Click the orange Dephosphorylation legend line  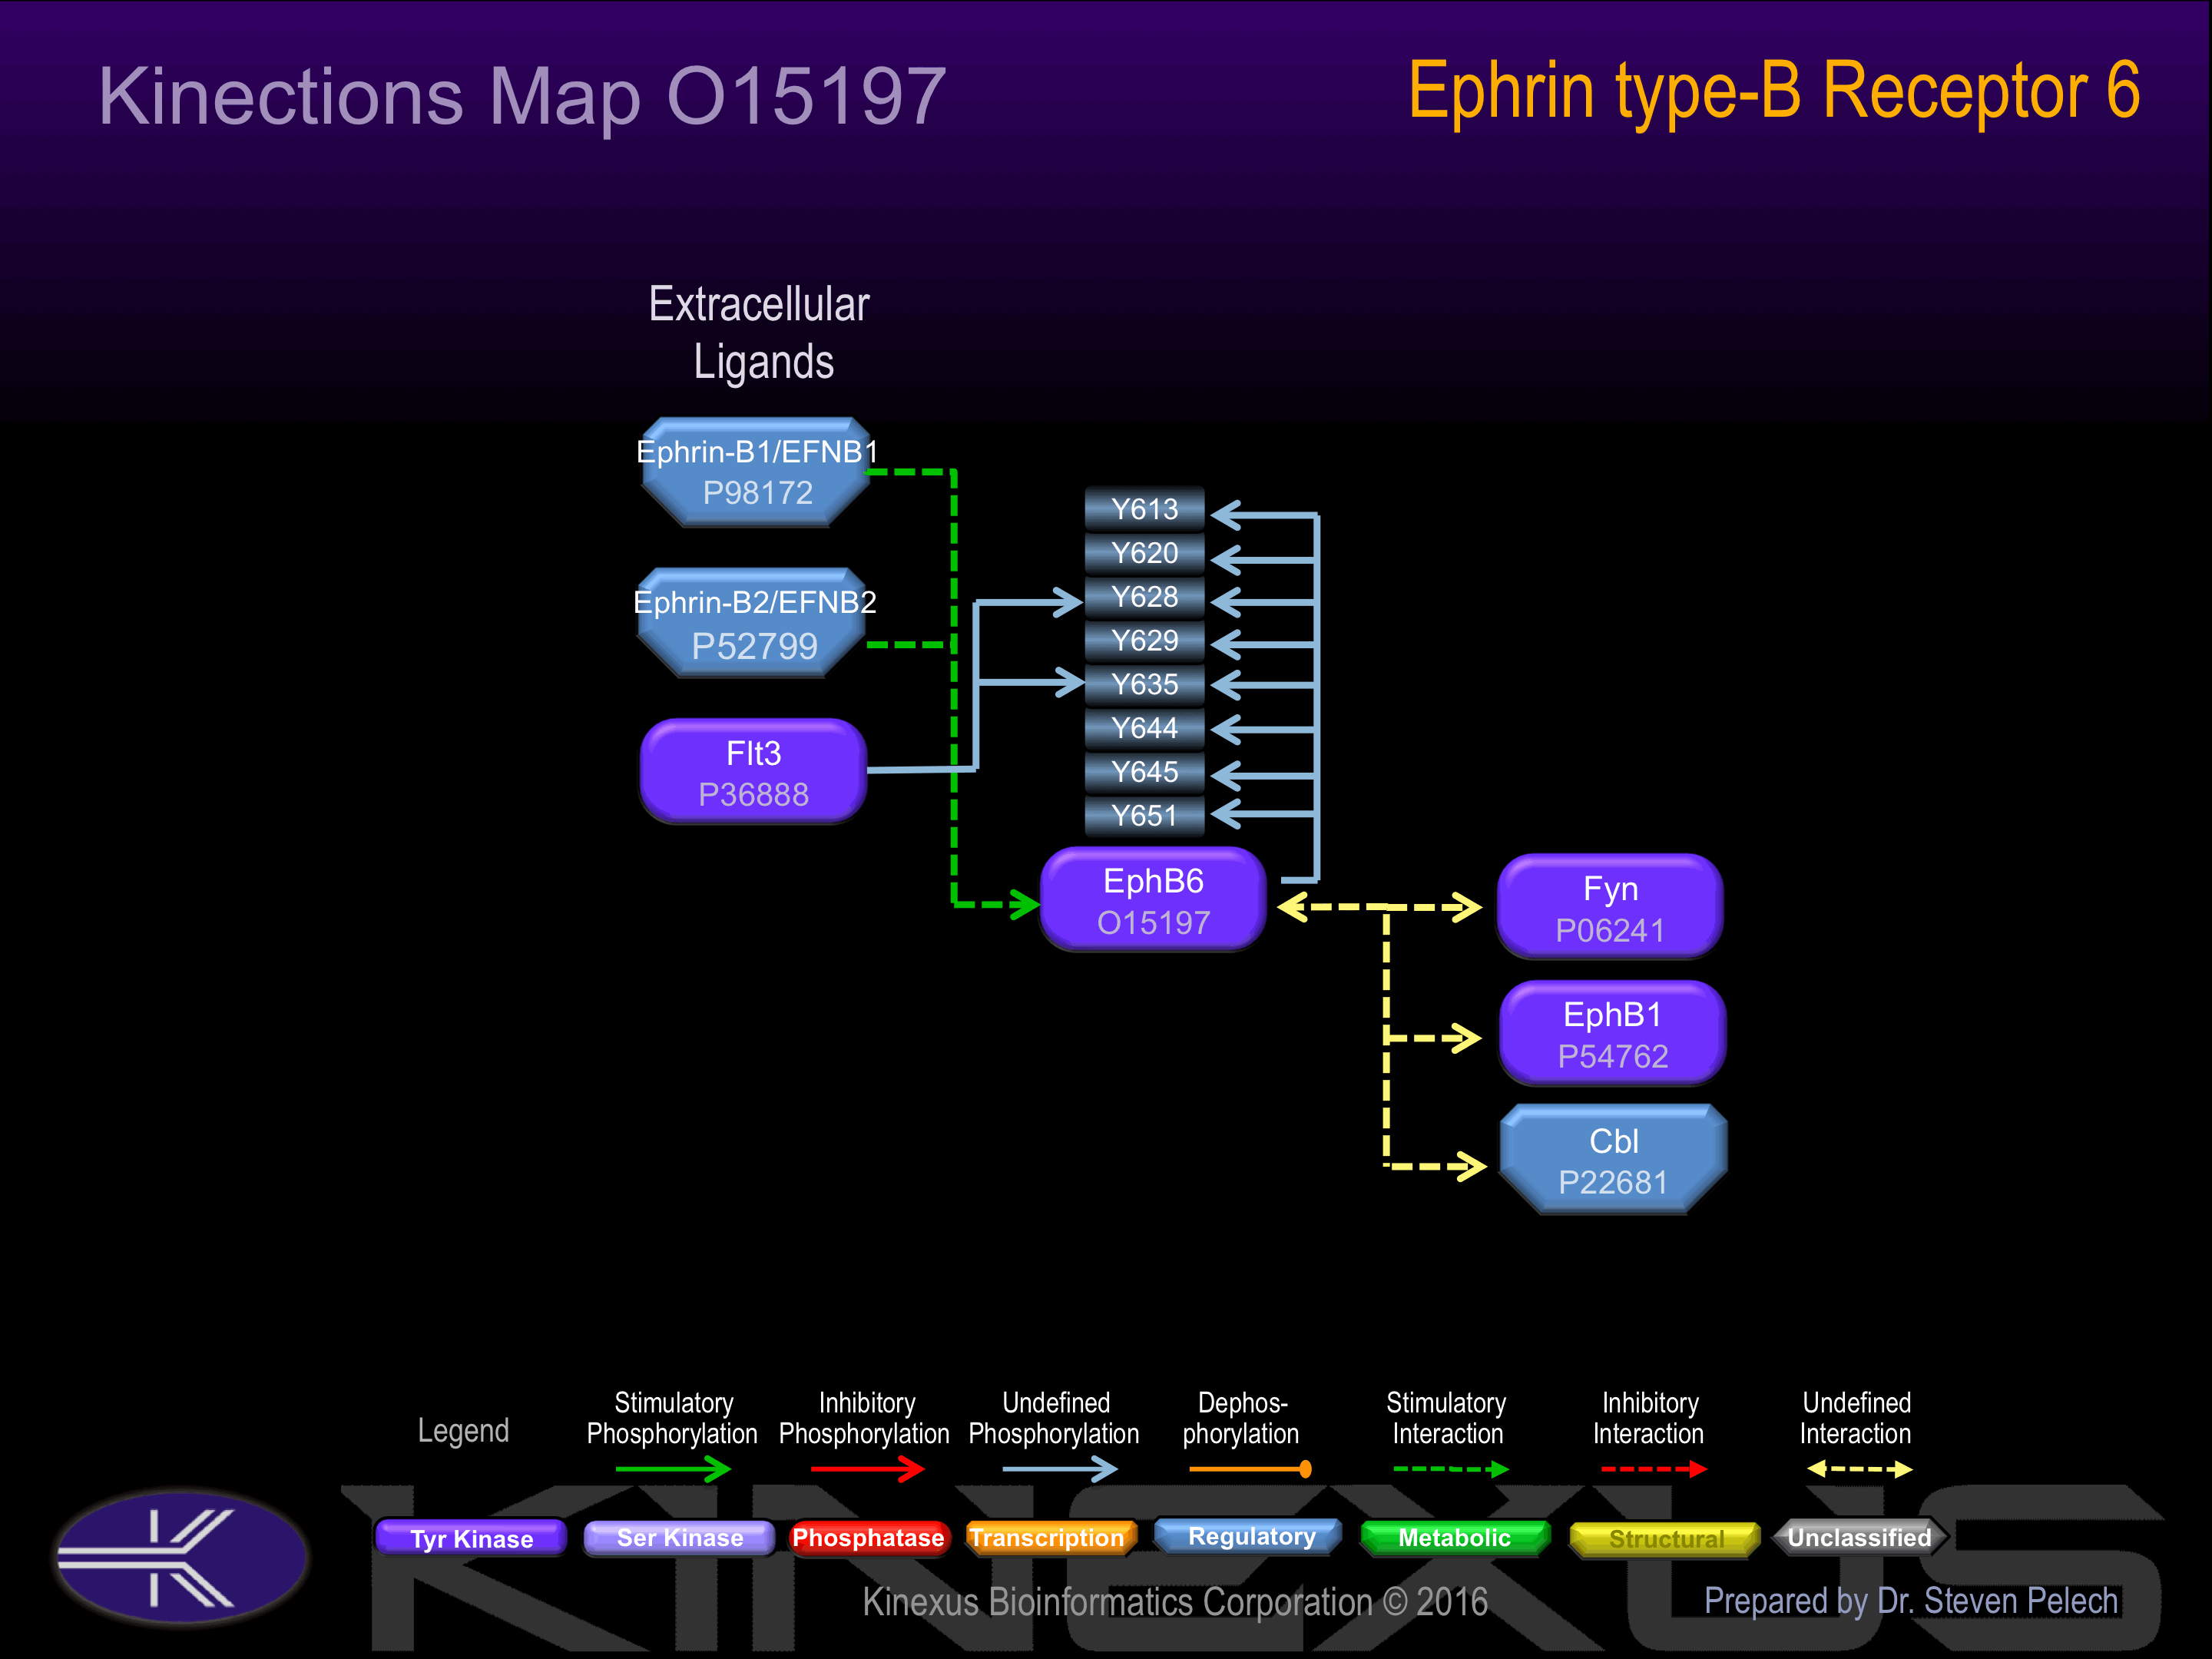1250,1469
